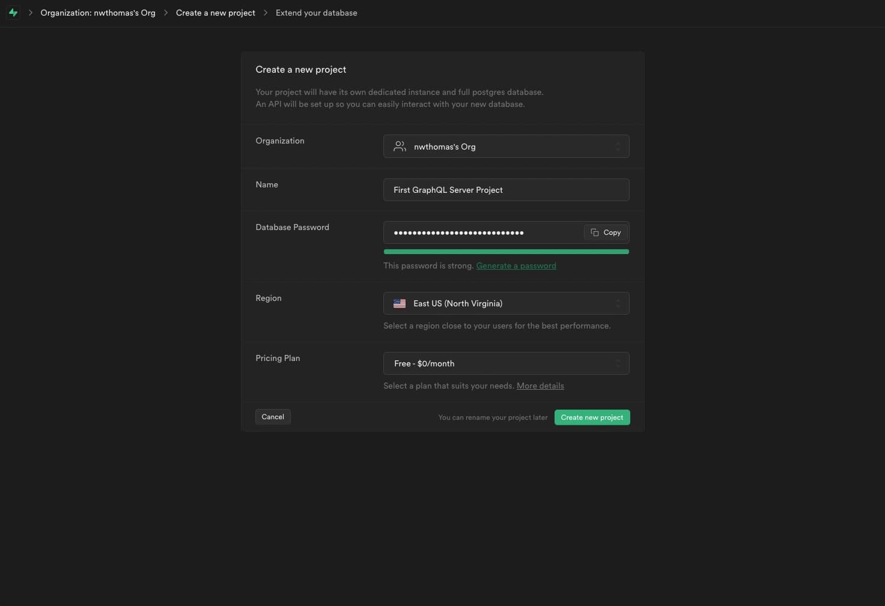Open the Pricing Plan Free dropdown

506,364
